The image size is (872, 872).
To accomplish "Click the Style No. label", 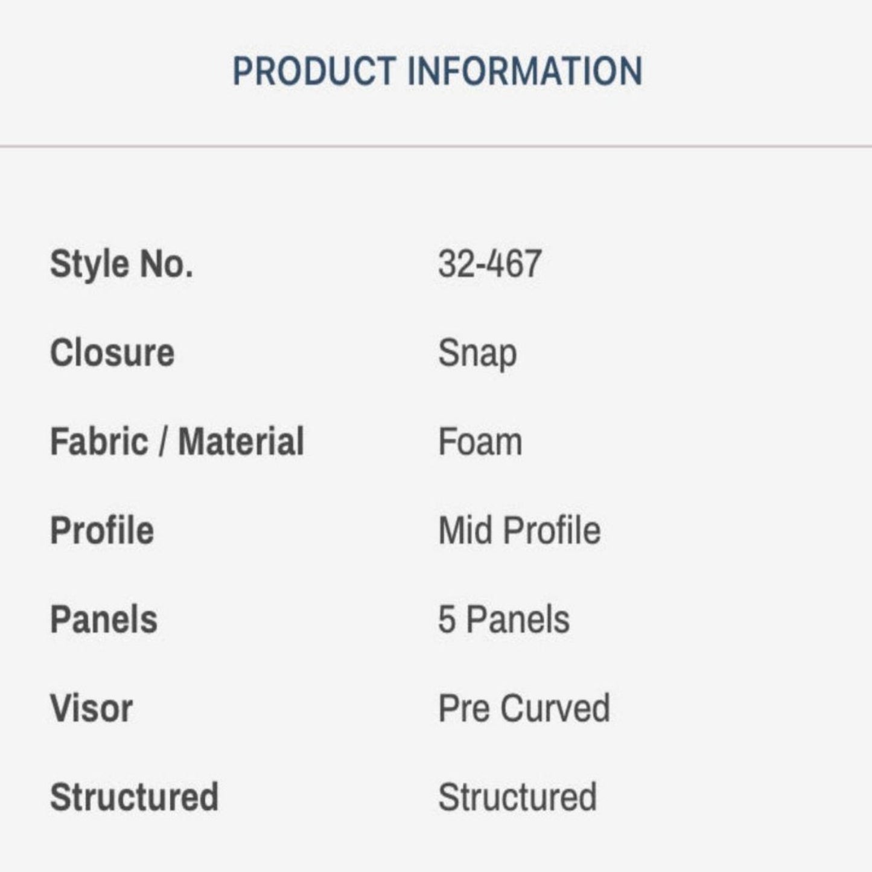I will [x=121, y=264].
